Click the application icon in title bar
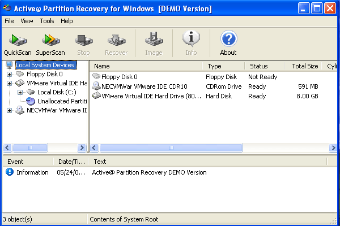Image resolution: width=340 pixels, height=226 pixels. (x=7, y=8)
